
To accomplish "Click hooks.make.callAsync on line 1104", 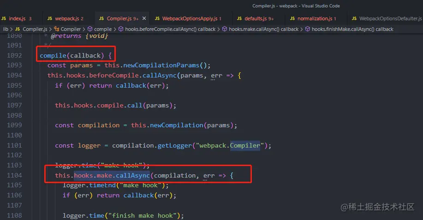I will click(x=112, y=176).
